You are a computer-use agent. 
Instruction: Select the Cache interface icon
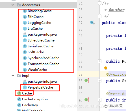click(x=19, y=93)
